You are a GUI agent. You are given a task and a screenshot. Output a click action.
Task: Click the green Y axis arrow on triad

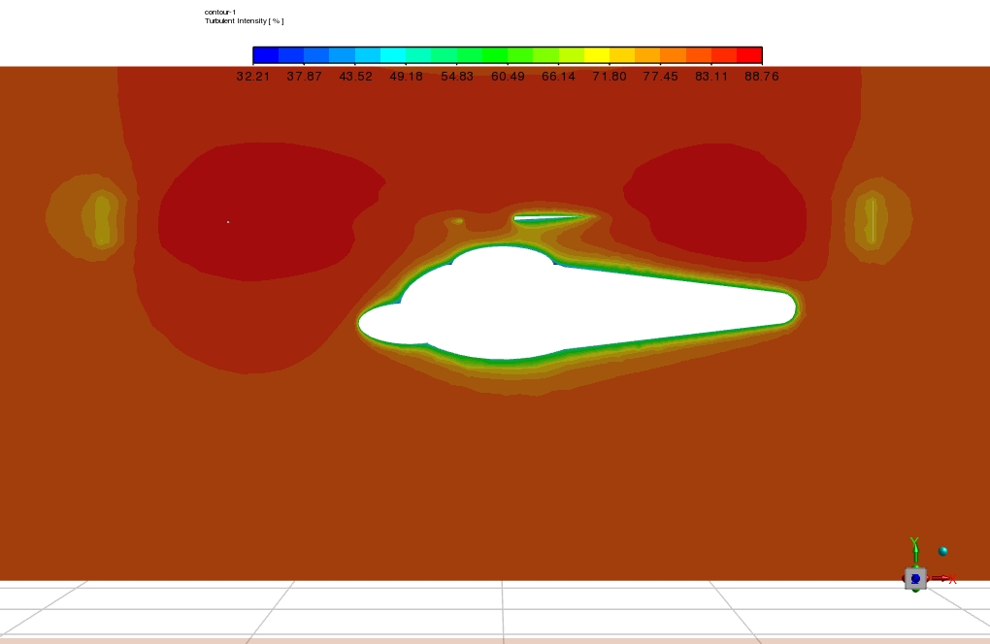(914, 549)
